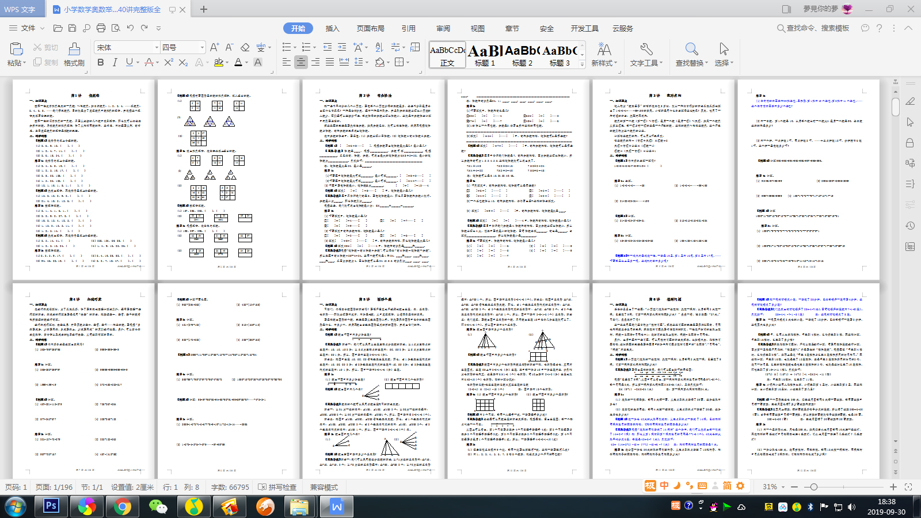The image size is (921, 518).
Task: Adjust the zoom slider handle
Action: pyautogui.click(x=814, y=487)
